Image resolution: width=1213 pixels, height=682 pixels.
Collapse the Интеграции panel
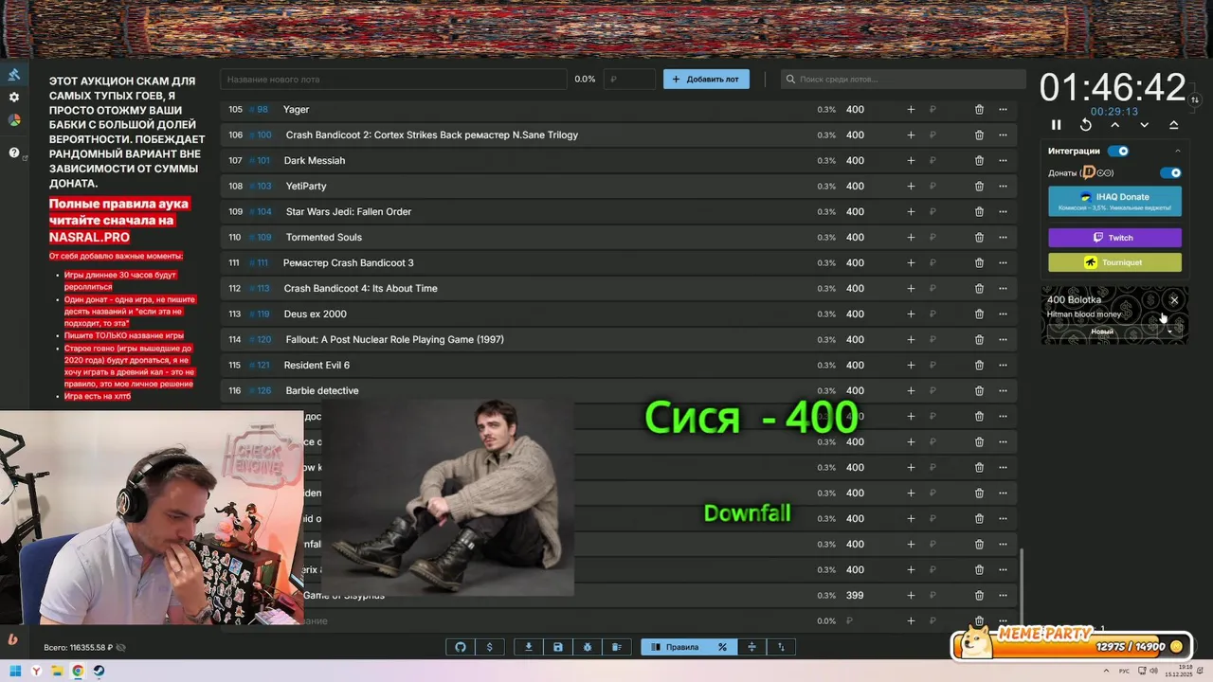pos(1178,152)
